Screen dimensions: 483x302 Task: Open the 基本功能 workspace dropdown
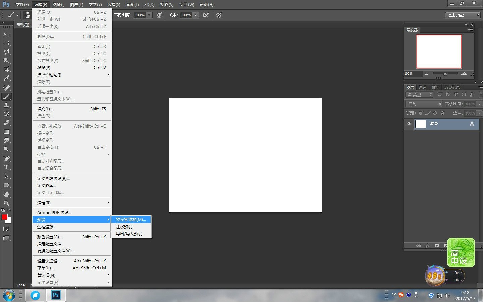(463, 15)
